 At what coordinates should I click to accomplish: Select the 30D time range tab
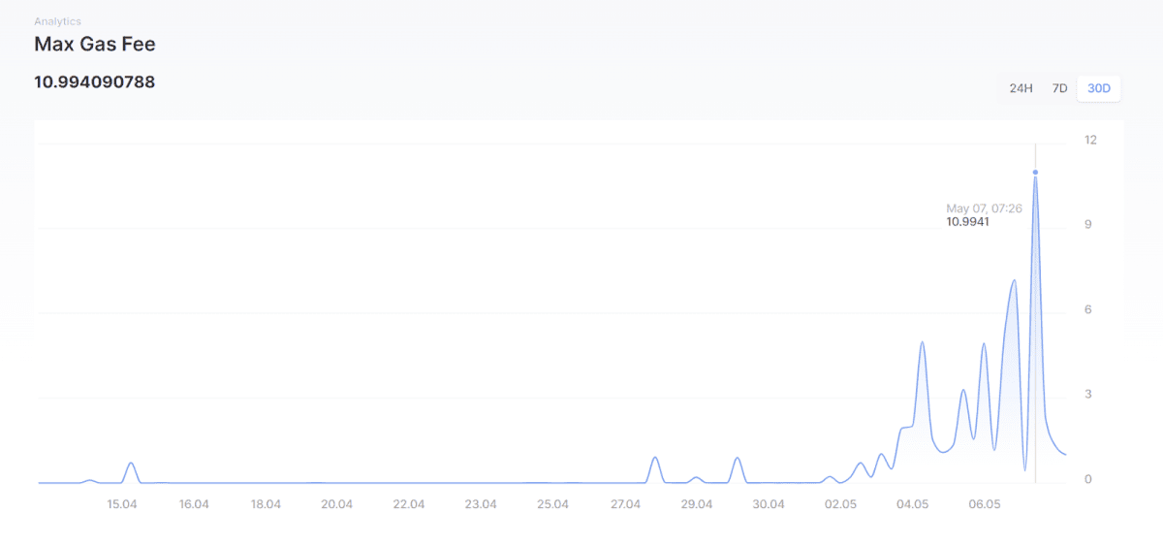(1099, 88)
